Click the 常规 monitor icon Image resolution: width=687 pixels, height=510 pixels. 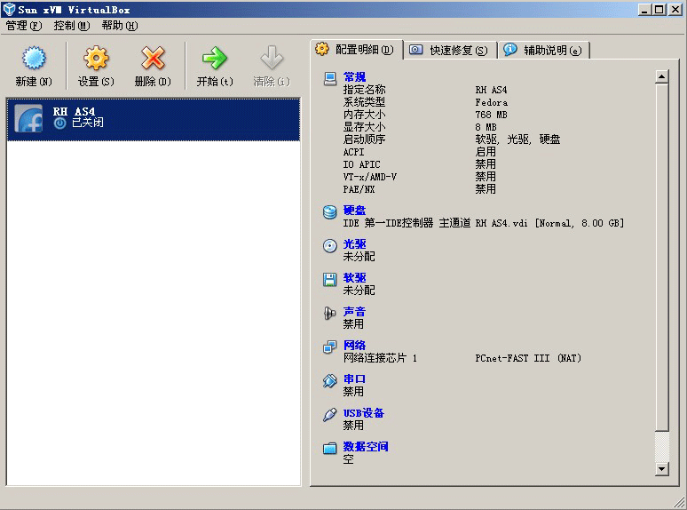(330, 78)
